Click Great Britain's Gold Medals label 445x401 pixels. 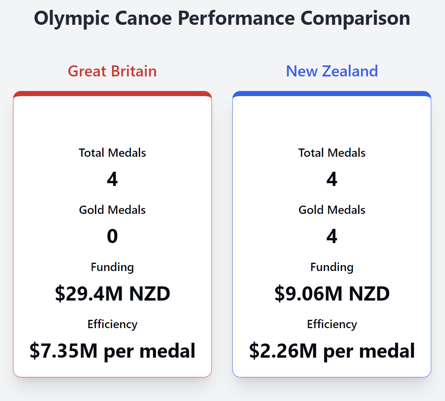(112, 210)
